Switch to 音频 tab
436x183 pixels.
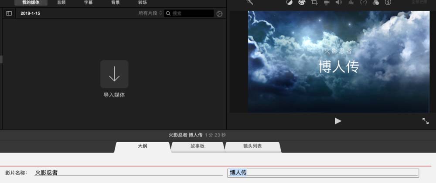pyautogui.click(x=61, y=3)
